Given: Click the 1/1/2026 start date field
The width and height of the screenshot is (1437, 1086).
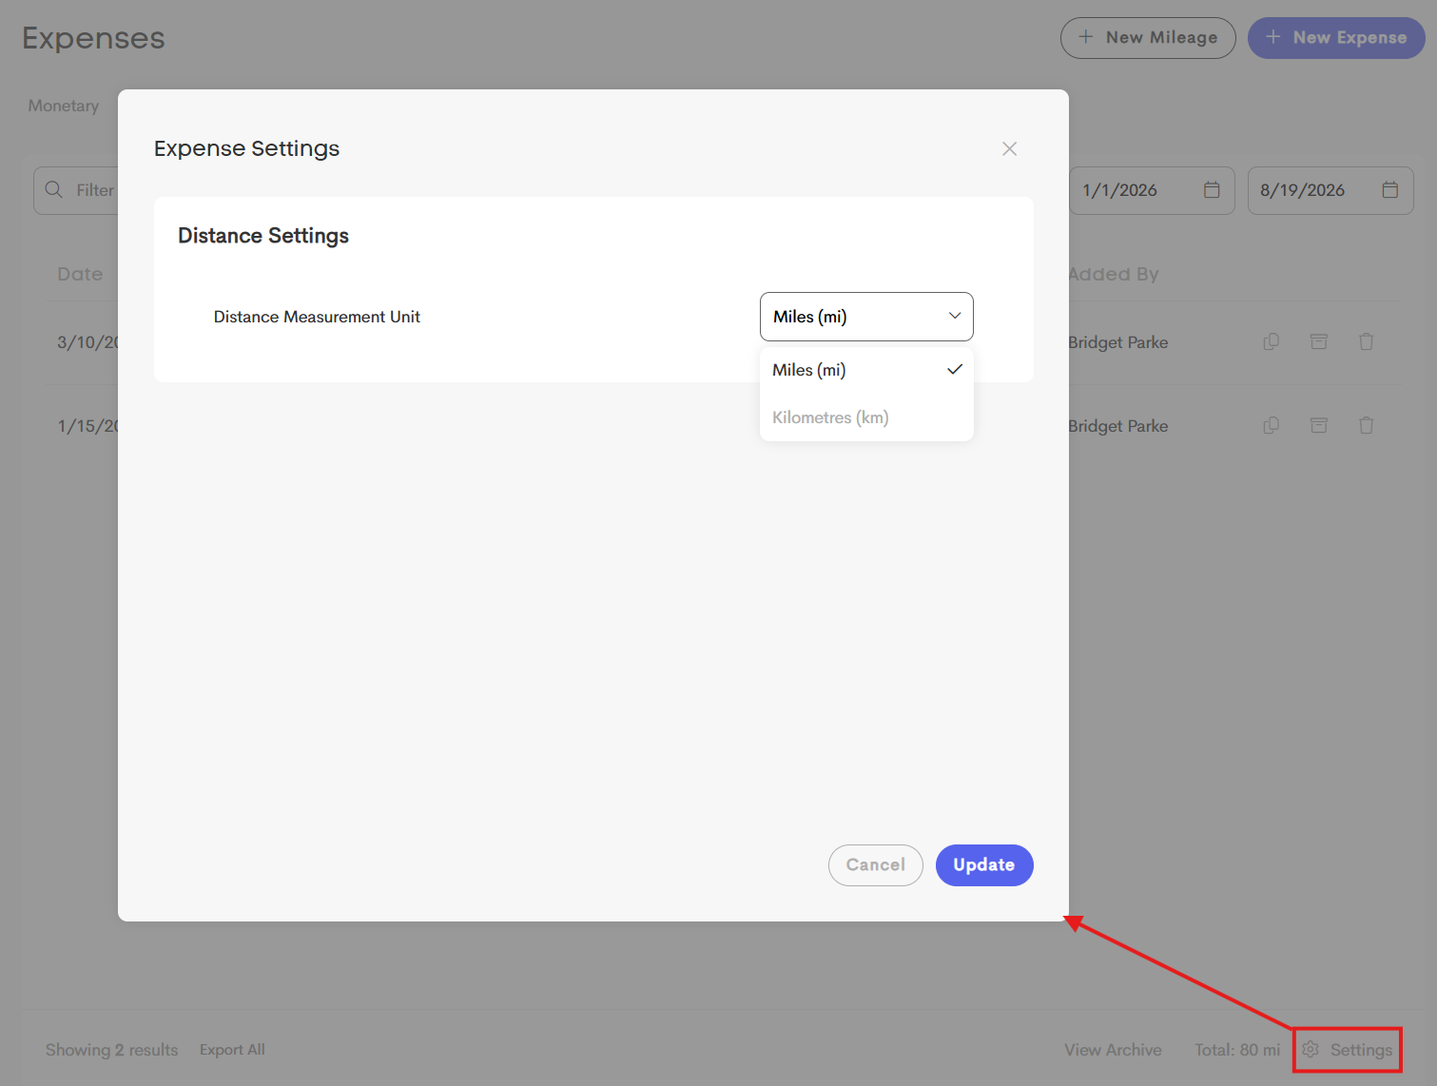Looking at the screenshot, I should pyautogui.click(x=1152, y=190).
